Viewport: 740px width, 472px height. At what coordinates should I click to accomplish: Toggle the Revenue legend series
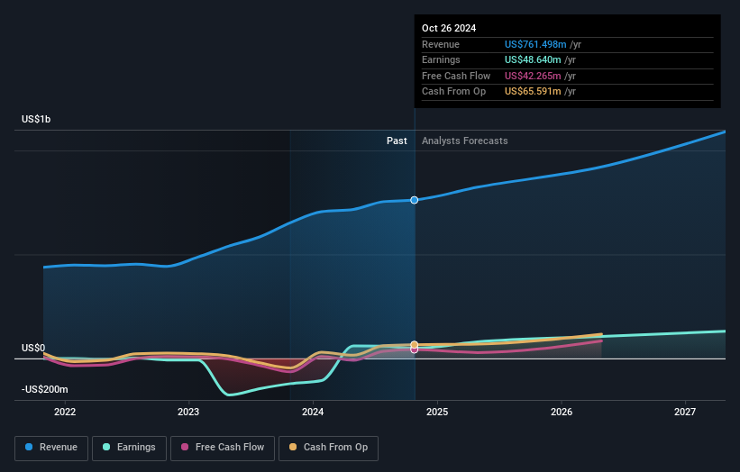click(51, 448)
